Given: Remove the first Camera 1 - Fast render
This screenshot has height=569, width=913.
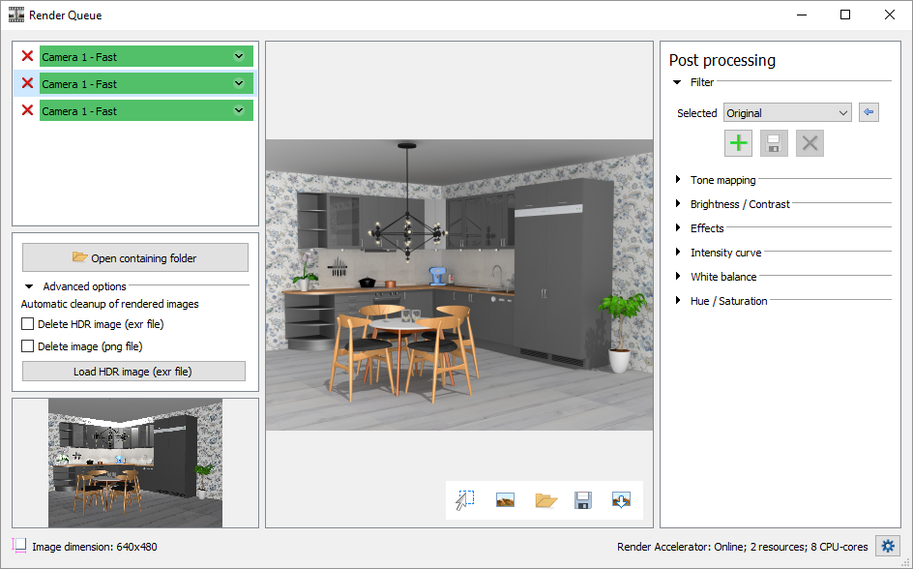Looking at the screenshot, I should click(27, 56).
